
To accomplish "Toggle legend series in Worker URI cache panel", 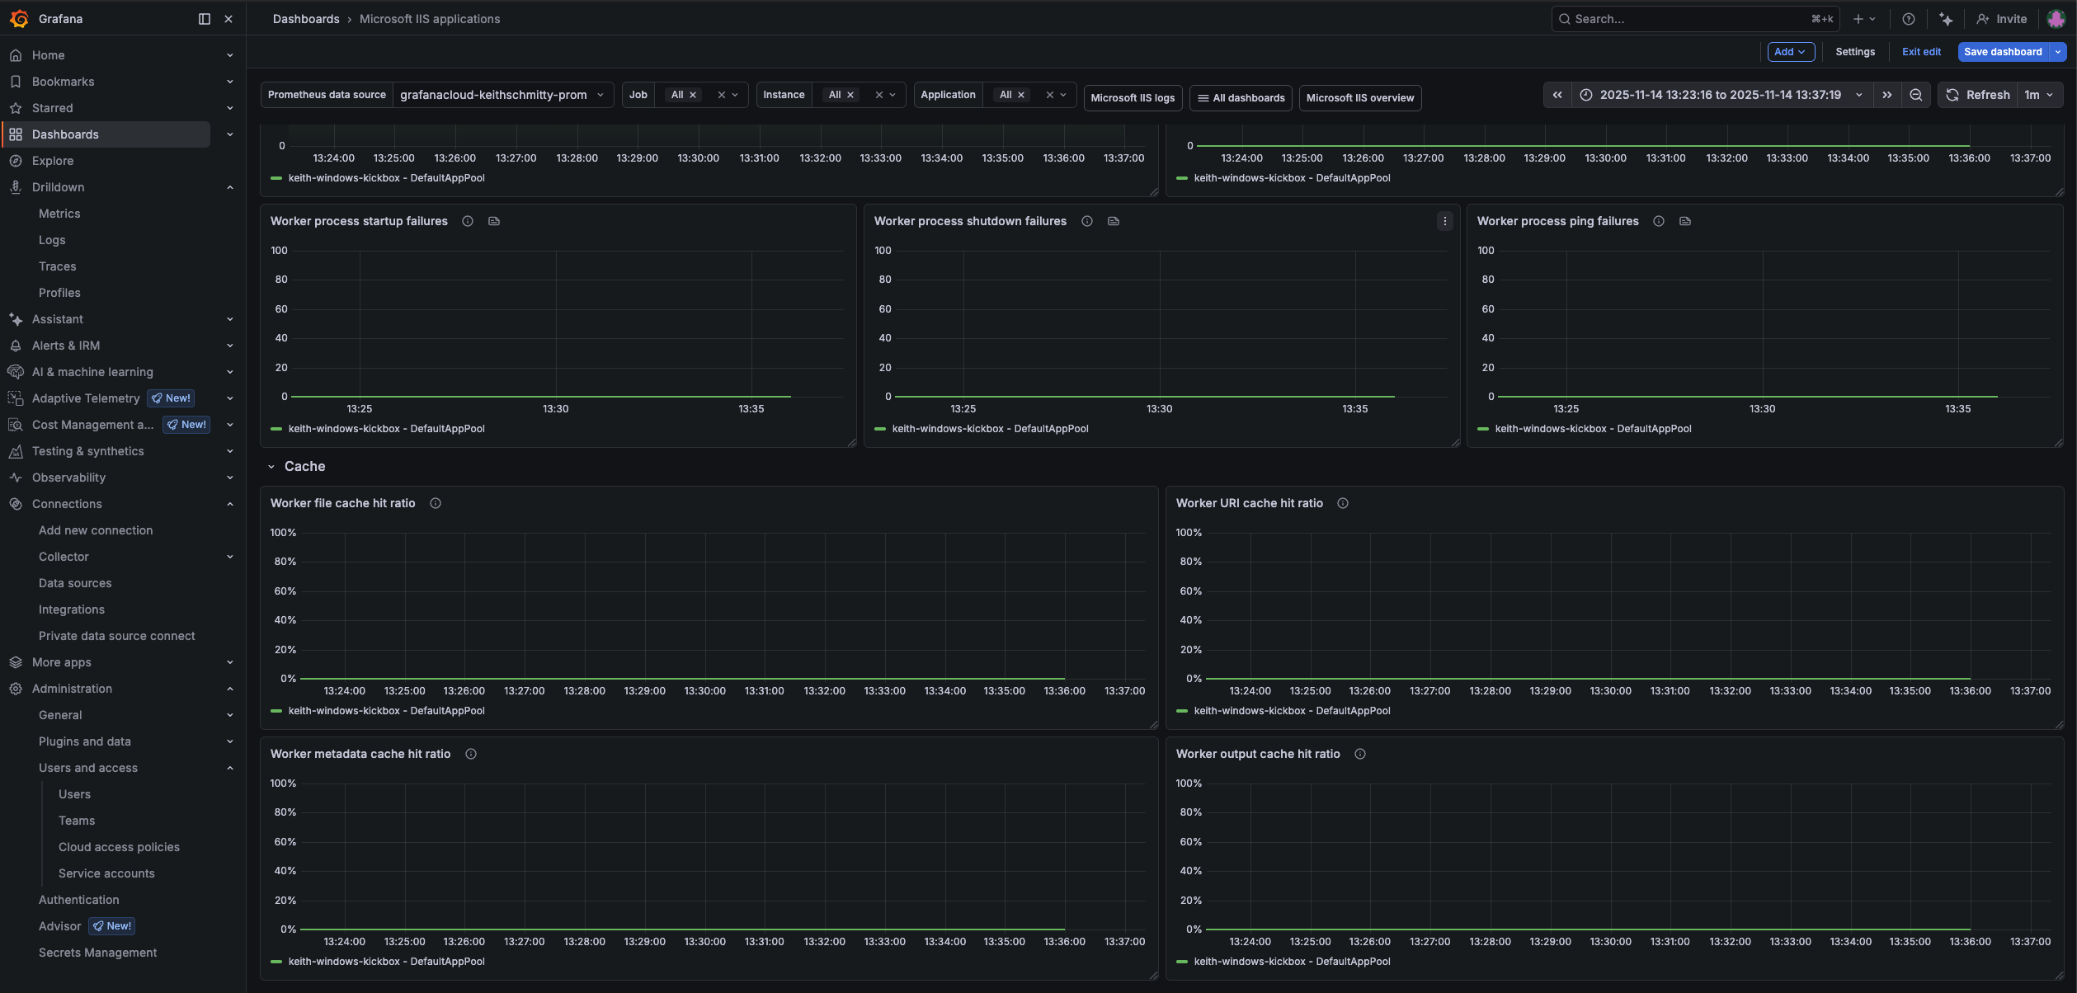I will point(1291,711).
